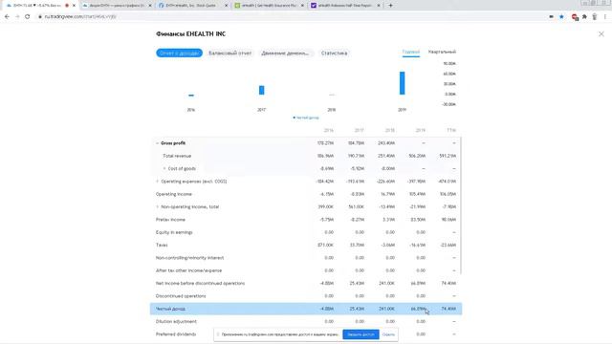Select the Taxes row label

point(162,245)
